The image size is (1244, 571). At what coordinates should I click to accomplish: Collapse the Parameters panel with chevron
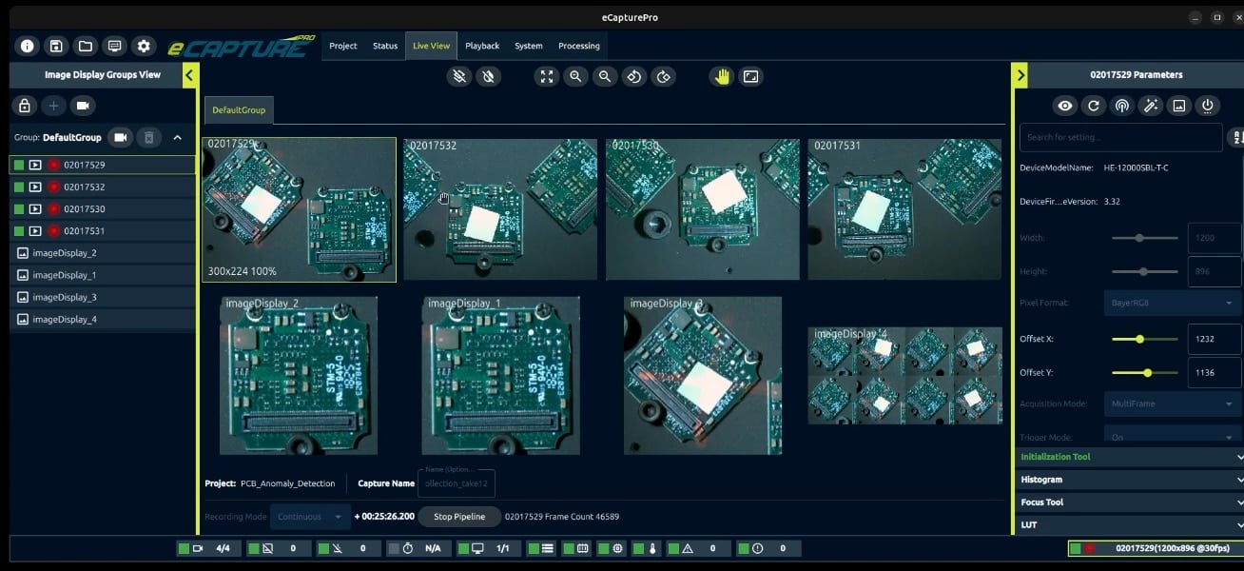(1020, 75)
